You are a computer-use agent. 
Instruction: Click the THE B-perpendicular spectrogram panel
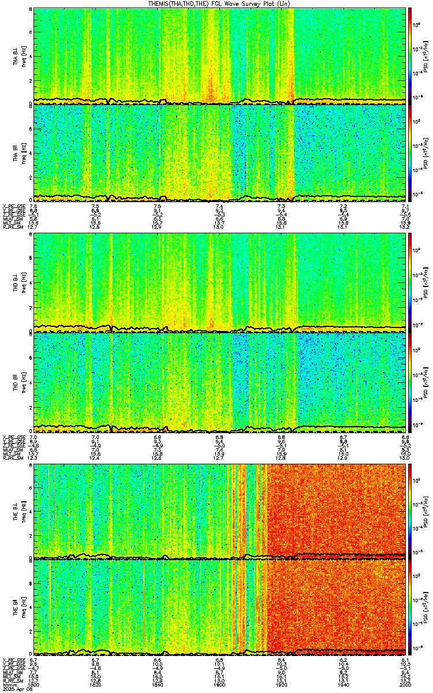tap(219, 511)
